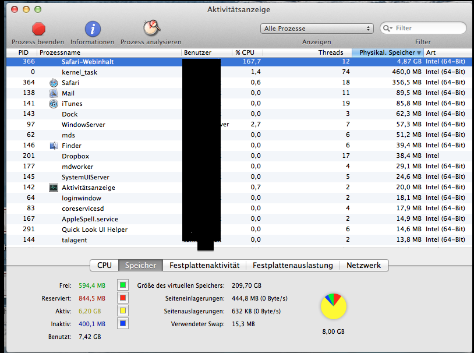Select the kernel_task process row

(239, 72)
